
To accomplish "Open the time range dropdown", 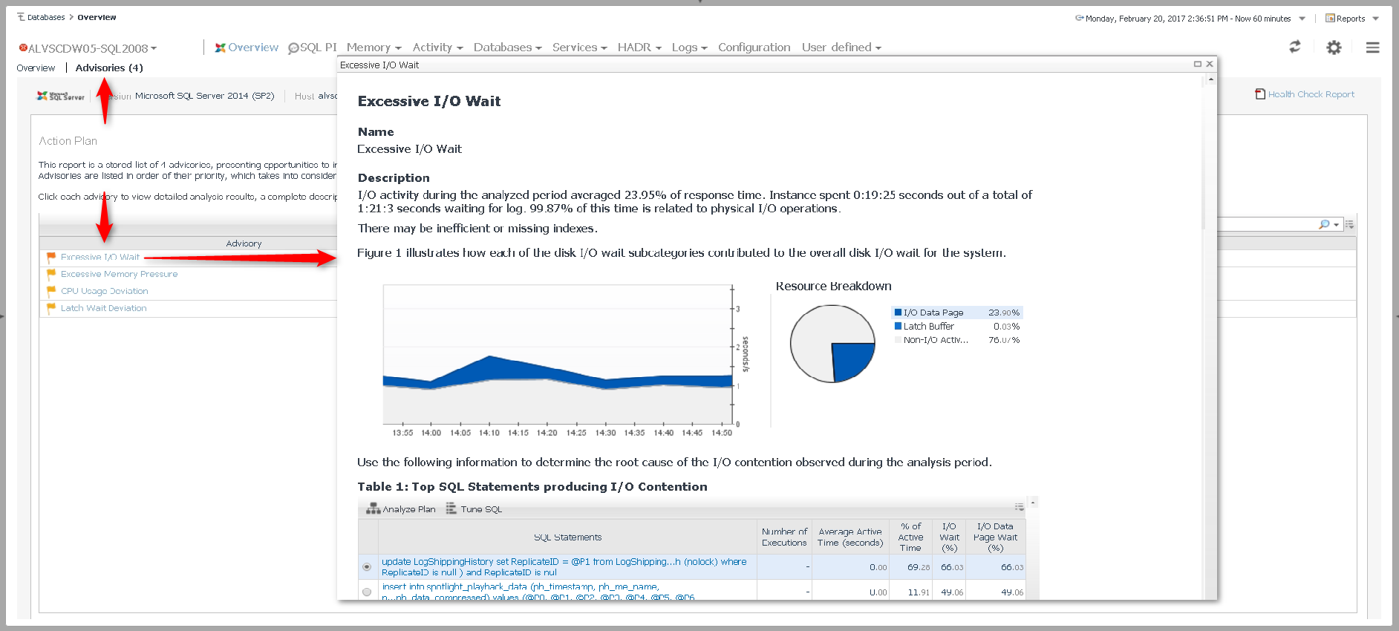I will [x=1302, y=19].
